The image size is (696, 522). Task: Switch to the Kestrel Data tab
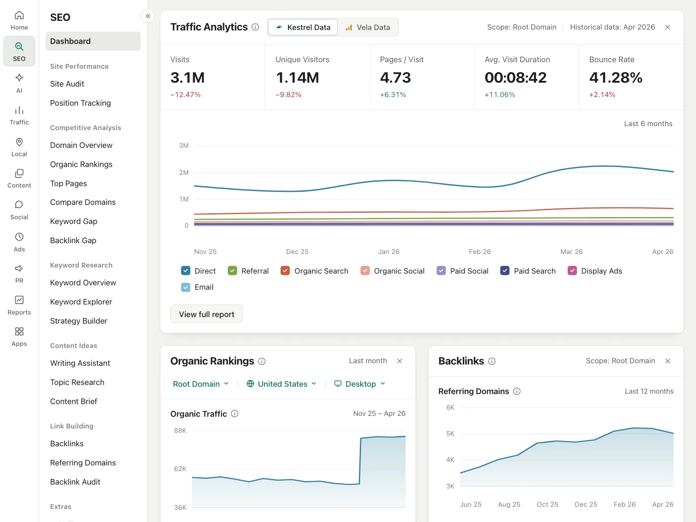tap(303, 27)
